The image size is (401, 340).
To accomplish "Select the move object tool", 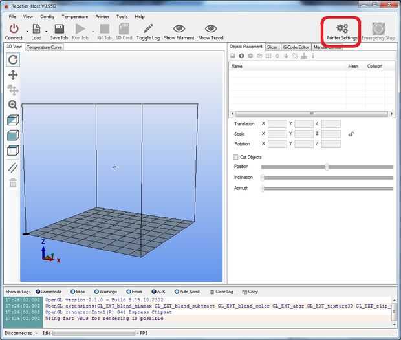I will click(x=13, y=90).
